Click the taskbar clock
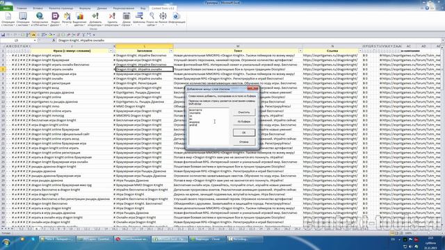 click(430, 242)
